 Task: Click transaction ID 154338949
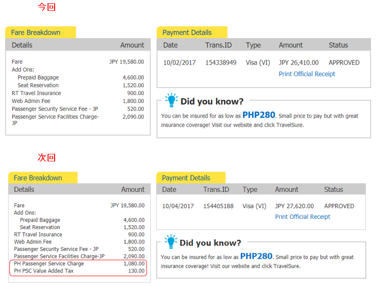coord(220,63)
